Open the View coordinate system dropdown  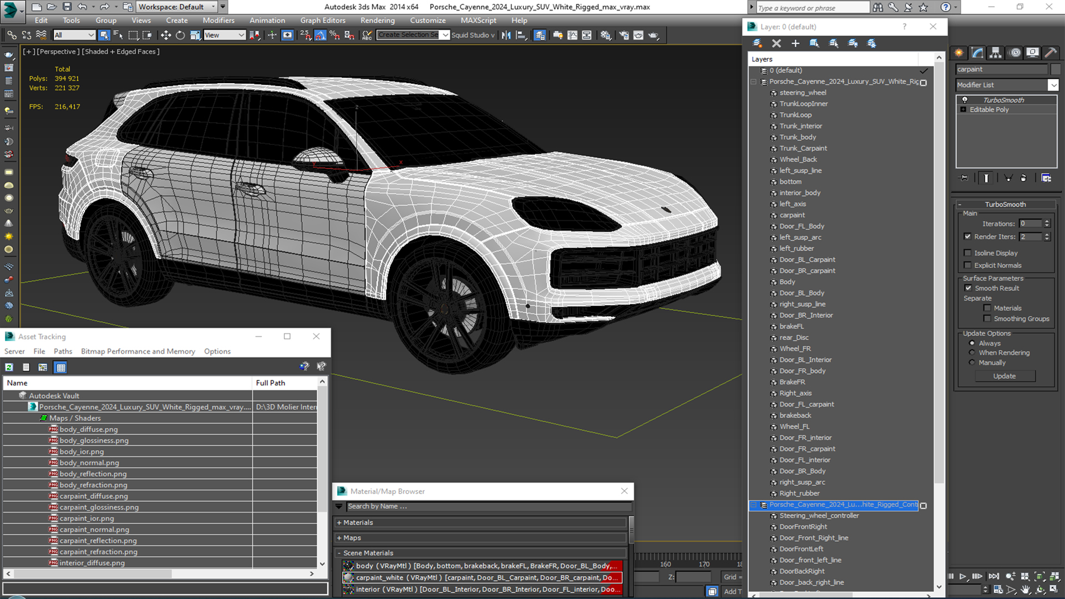(225, 35)
